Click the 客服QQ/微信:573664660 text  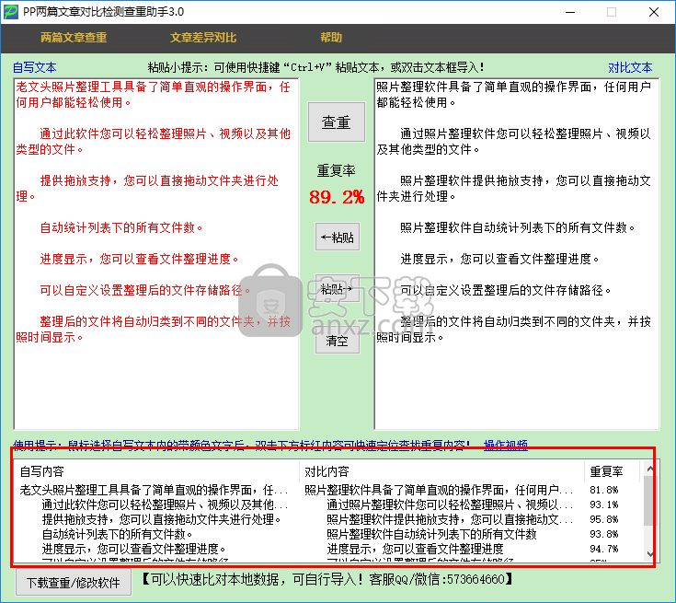tap(436, 579)
